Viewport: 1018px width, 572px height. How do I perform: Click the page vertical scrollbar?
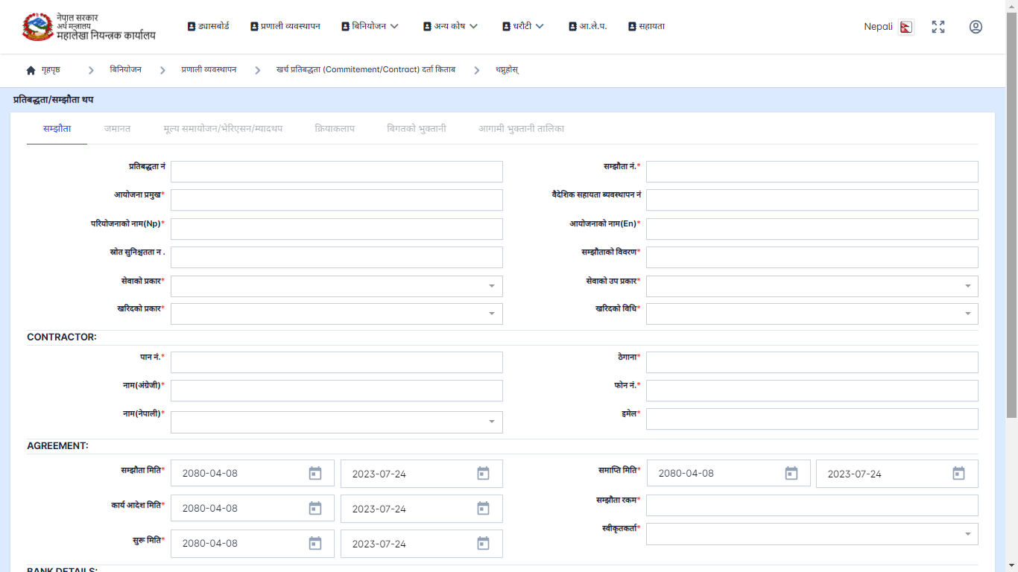point(1011,223)
